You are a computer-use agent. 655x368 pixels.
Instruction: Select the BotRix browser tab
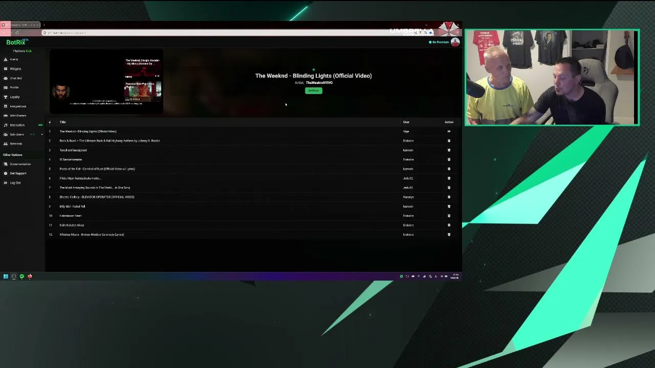pos(20,25)
